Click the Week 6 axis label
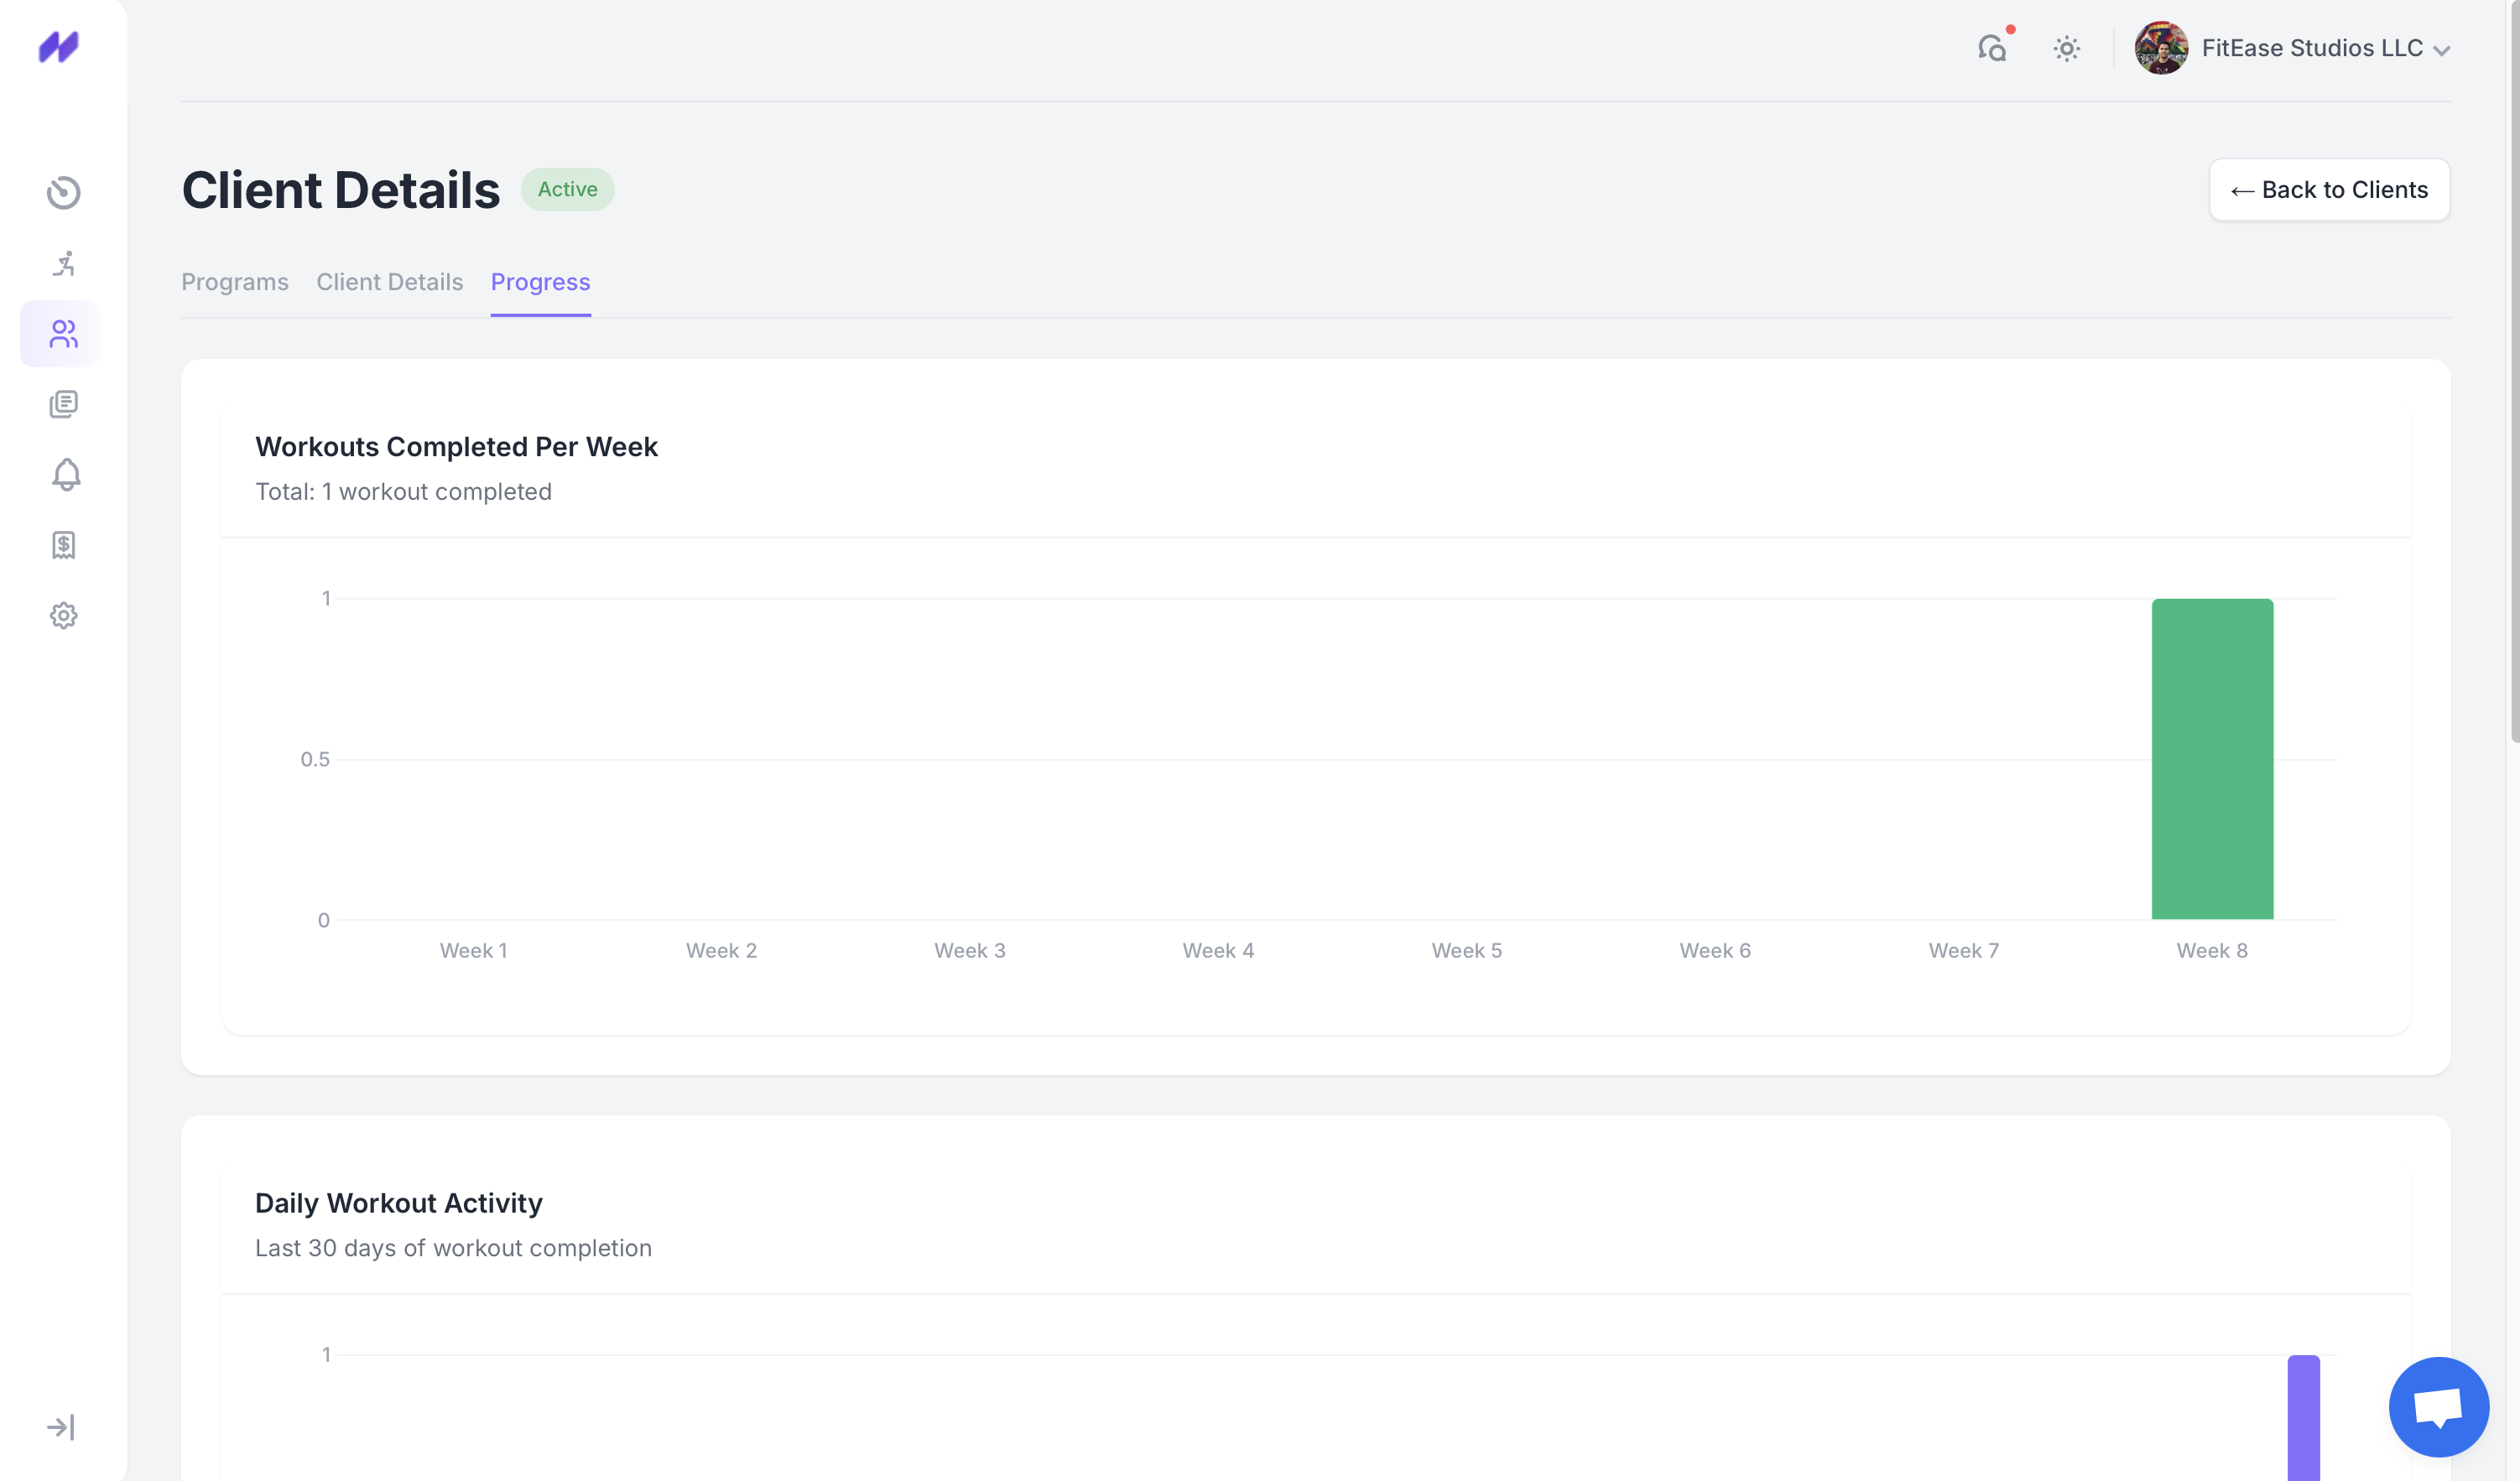The image size is (2520, 1481). point(1715,951)
